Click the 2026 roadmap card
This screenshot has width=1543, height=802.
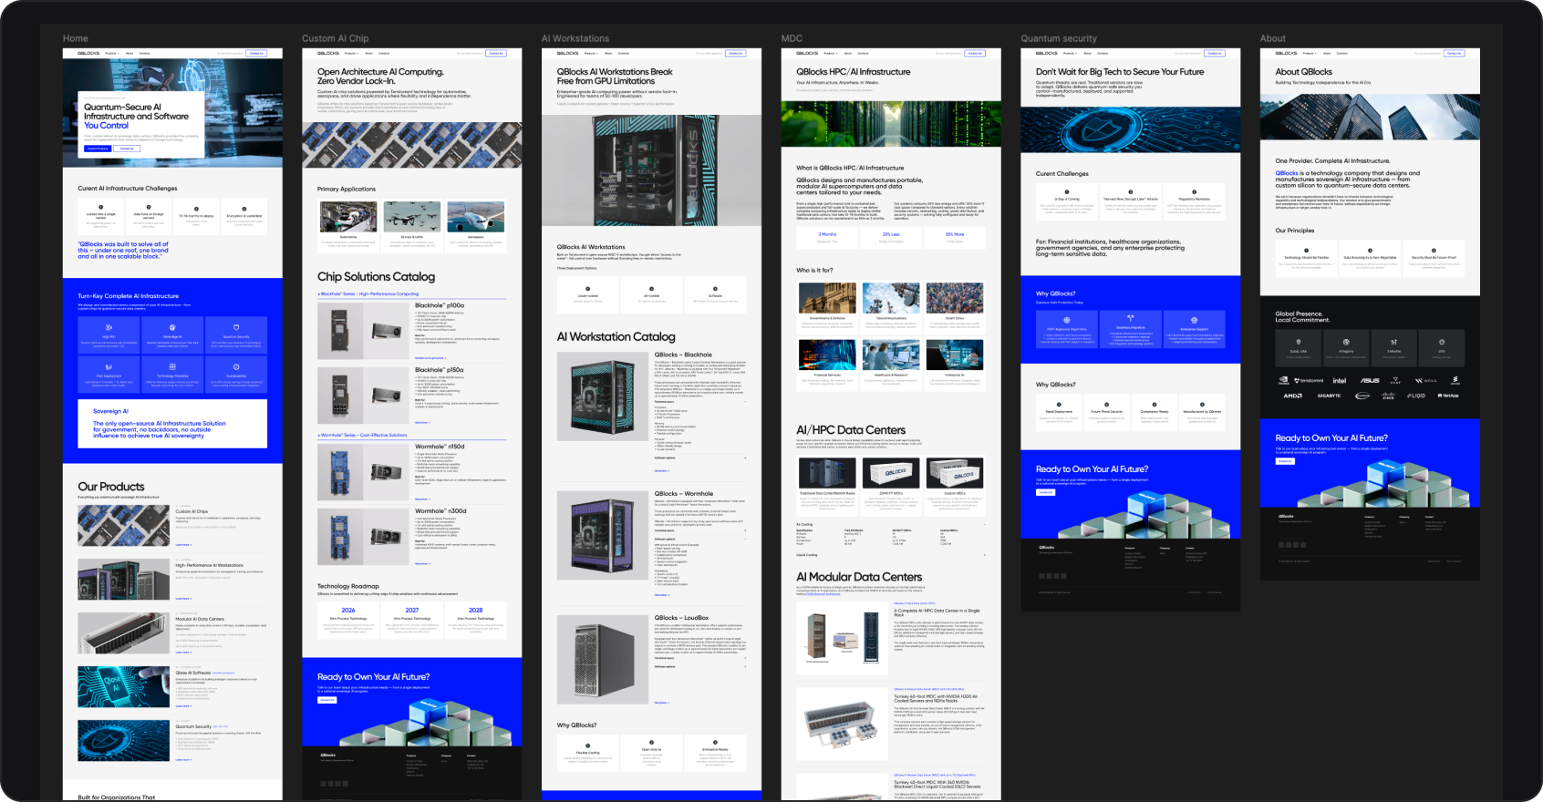pyautogui.click(x=348, y=621)
